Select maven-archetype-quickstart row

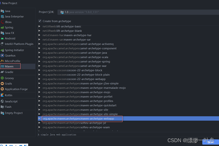coord(128,105)
